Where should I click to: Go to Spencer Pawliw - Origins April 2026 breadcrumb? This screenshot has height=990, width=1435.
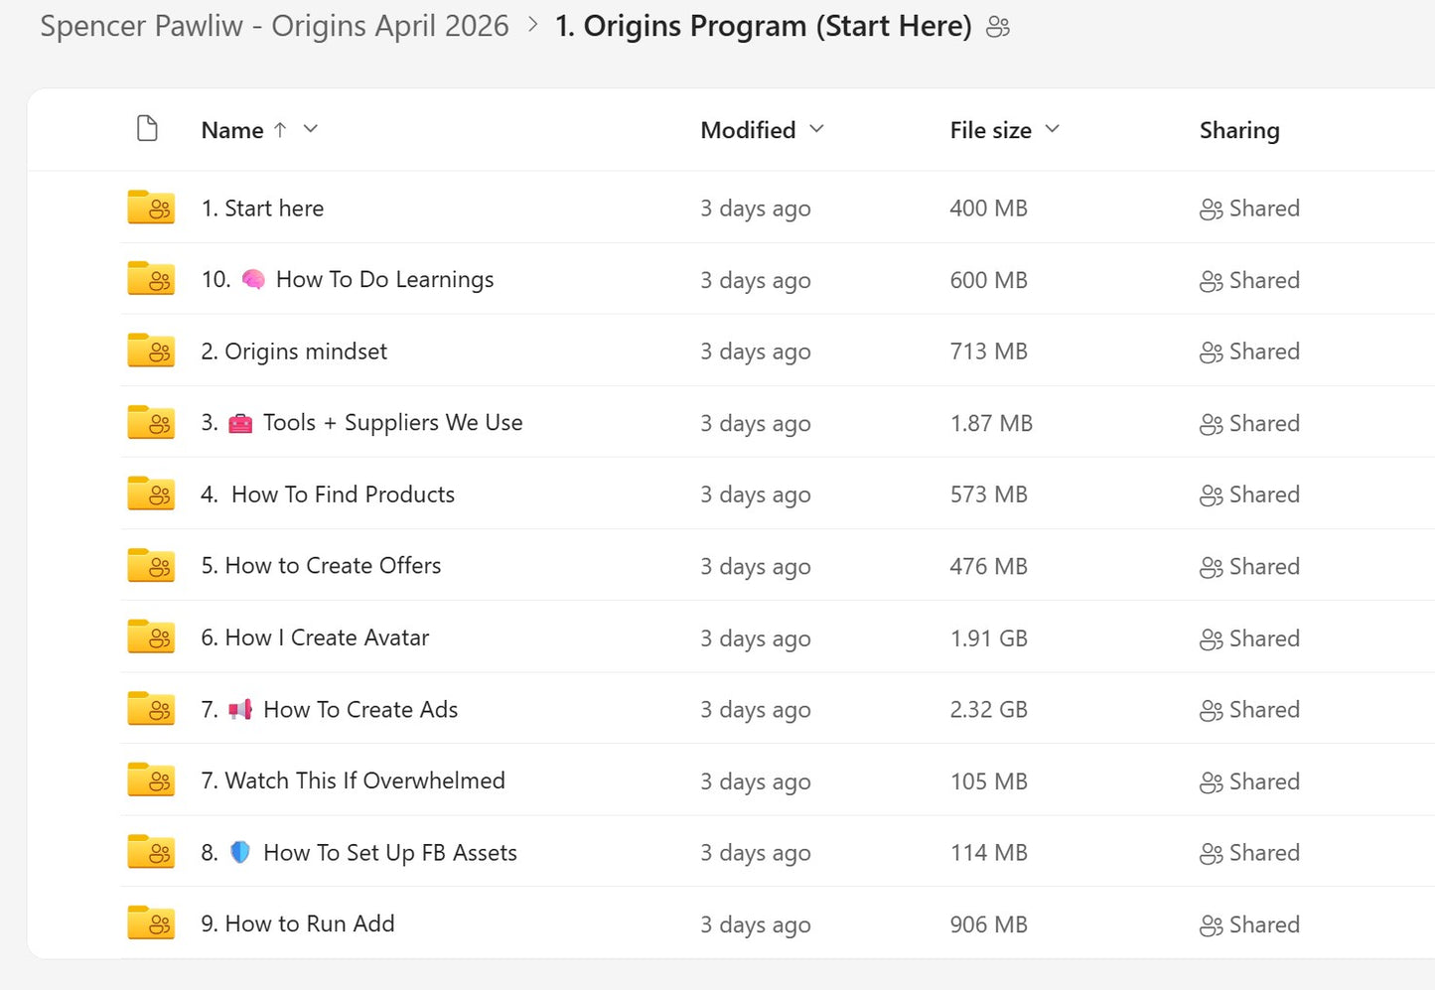(x=274, y=26)
